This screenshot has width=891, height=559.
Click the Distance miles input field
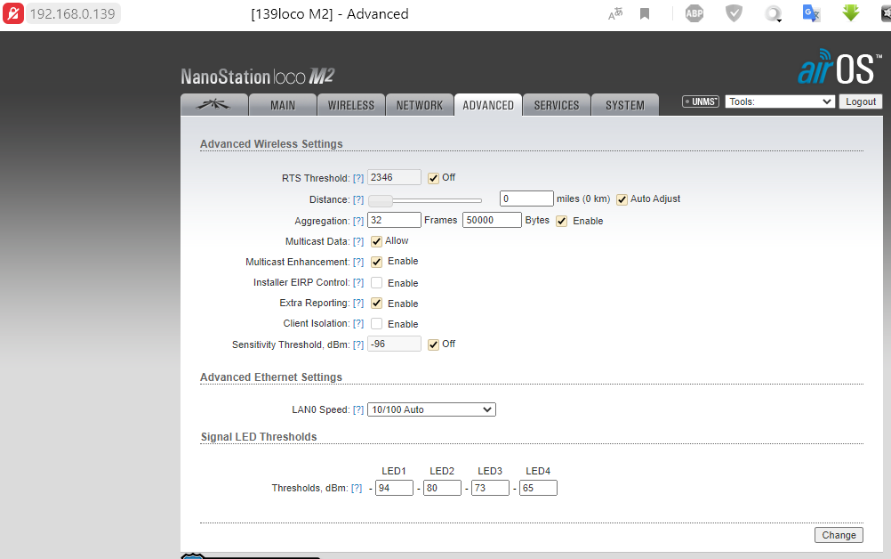(x=526, y=198)
